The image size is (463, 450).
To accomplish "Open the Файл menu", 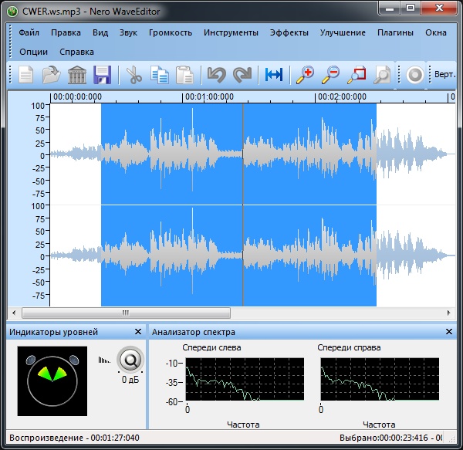I will pos(29,33).
